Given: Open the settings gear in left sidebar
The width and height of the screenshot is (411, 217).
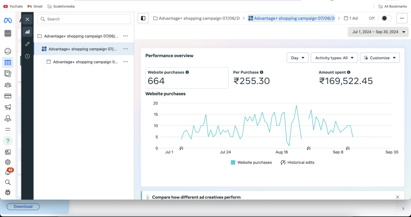Looking at the screenshot, I should tap(8, 162).
